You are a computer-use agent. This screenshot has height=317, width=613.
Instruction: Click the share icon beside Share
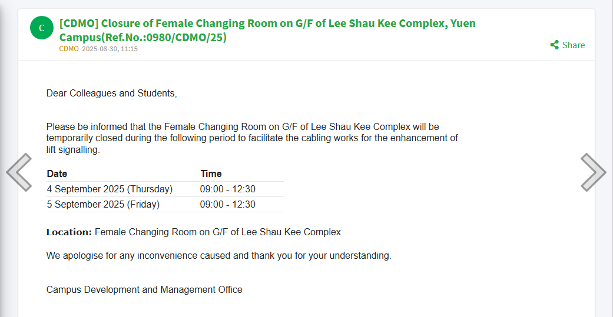tap(554, 45)
